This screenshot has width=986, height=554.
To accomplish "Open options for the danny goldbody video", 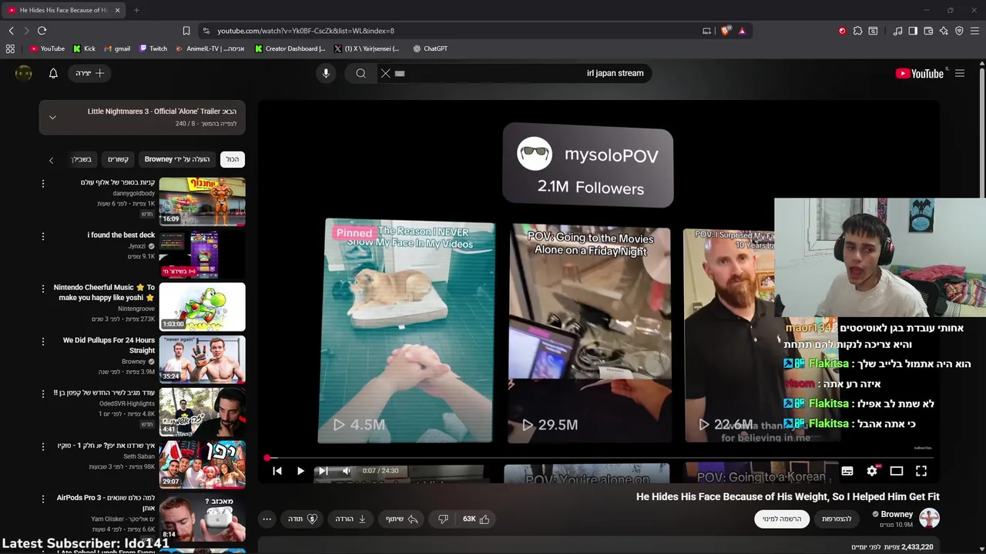I will pos(43,183).
